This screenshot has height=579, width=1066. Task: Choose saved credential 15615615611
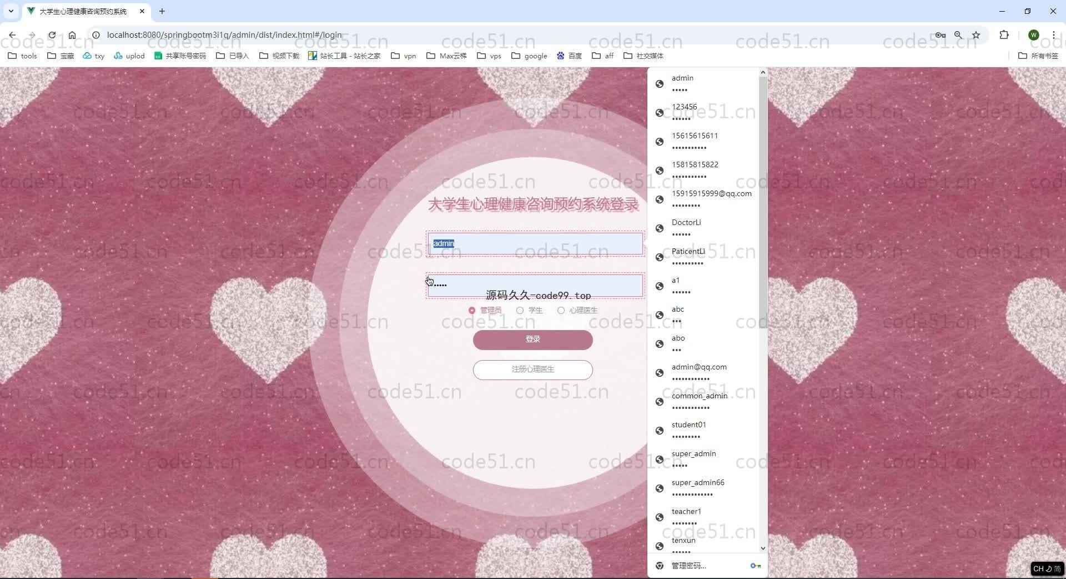[x=703, y=141]
